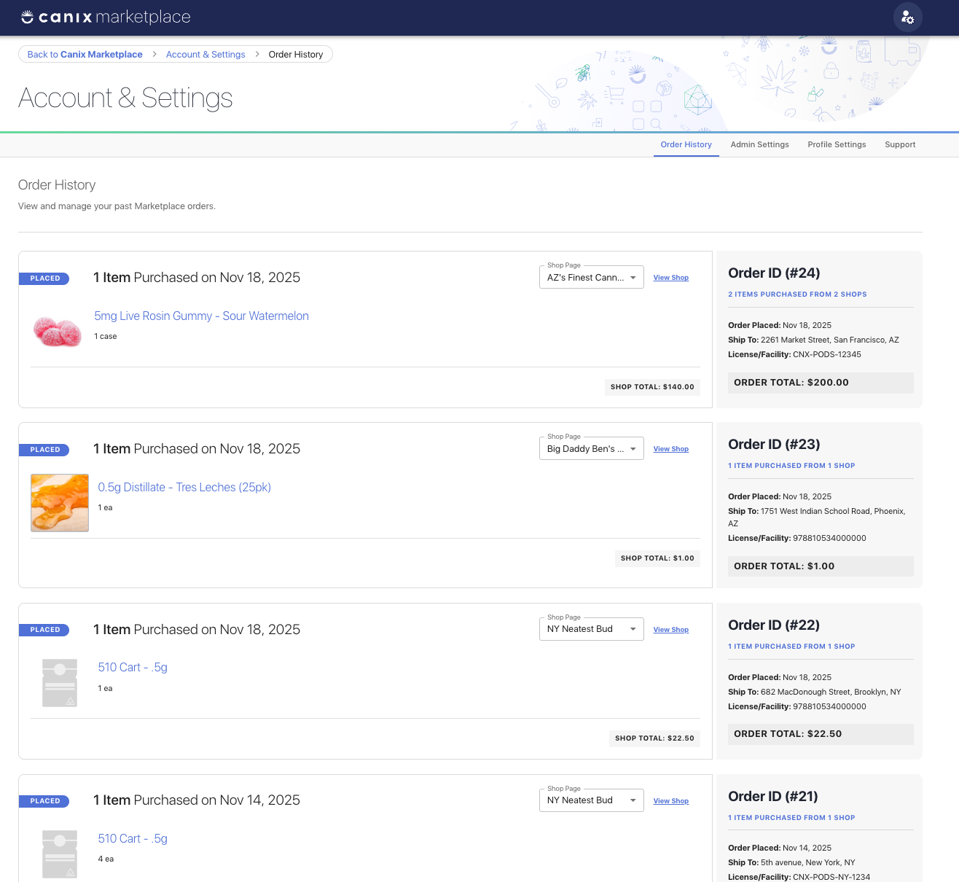
Task: Go to the Support tab
Action: click(900, 144)
